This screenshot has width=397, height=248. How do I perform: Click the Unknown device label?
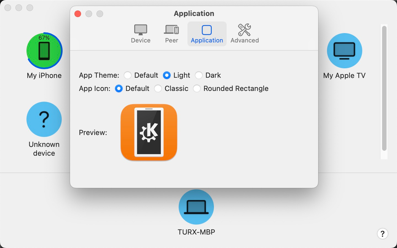pyautogui.click(x=44, y=149)
